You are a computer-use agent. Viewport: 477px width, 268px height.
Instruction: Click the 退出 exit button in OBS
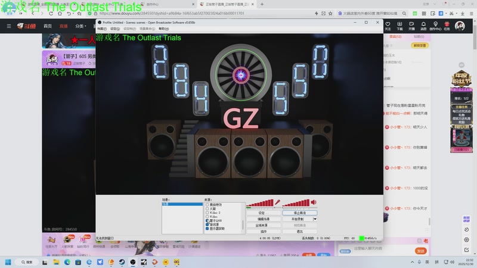point(300,232)
